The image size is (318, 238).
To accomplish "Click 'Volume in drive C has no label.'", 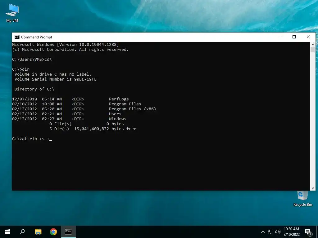I will (53, 74).
